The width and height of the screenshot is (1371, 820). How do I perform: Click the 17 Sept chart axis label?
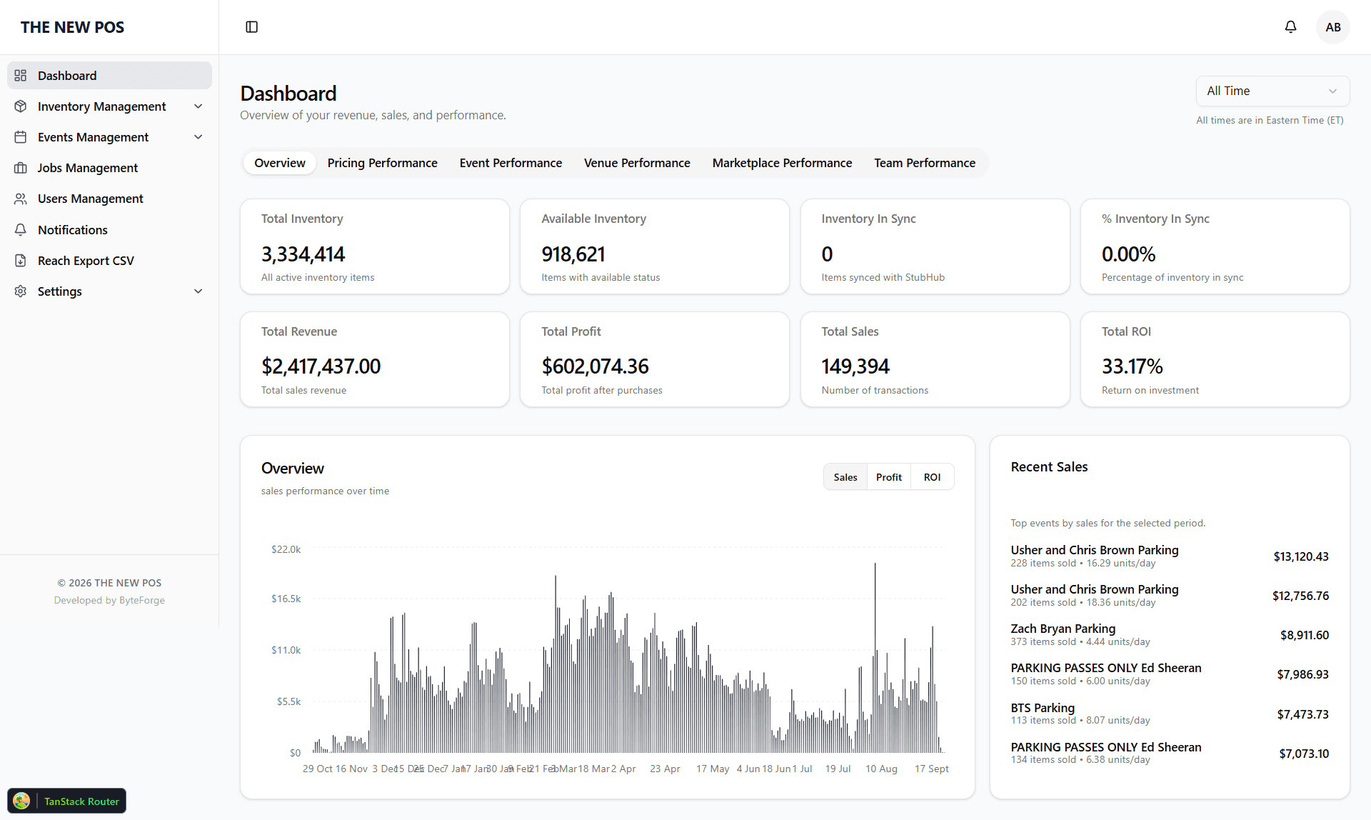pyautogui.click(x=931, y=769)
